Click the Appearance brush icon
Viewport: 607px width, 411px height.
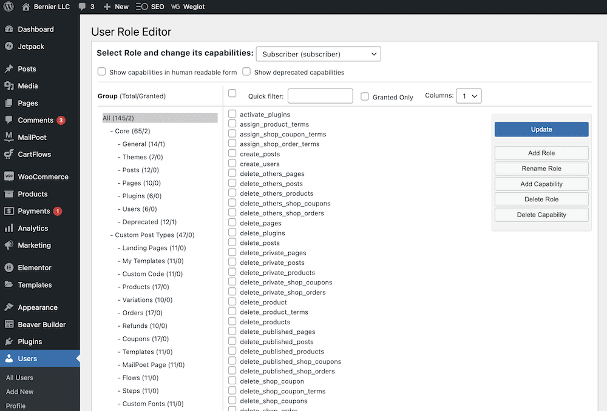pyautogui.click(x=9, y=307)
